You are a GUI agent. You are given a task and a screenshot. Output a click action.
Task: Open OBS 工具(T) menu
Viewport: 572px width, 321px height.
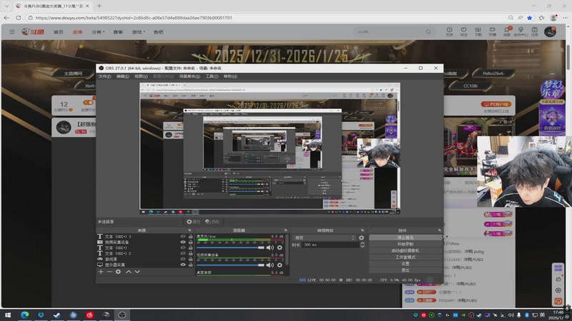[x=212, y=76]
